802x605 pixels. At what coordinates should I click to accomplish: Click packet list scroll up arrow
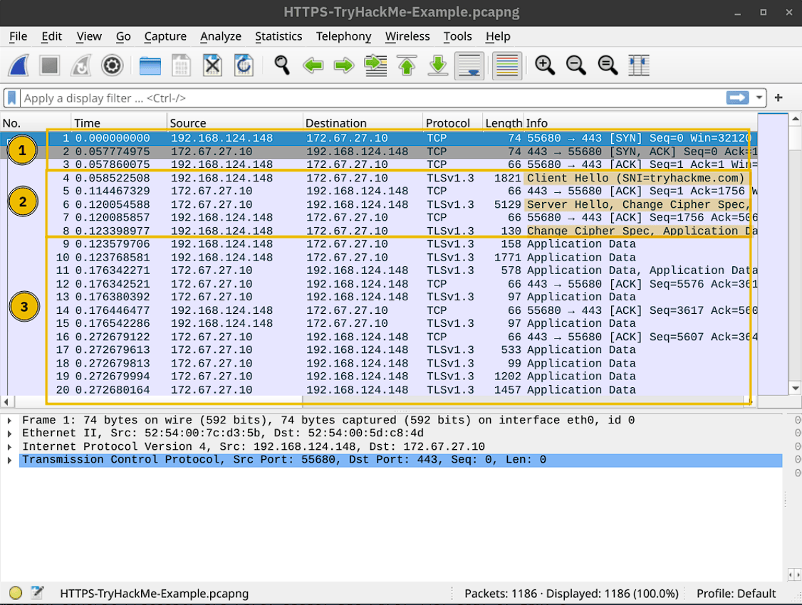tap(796, 119)
